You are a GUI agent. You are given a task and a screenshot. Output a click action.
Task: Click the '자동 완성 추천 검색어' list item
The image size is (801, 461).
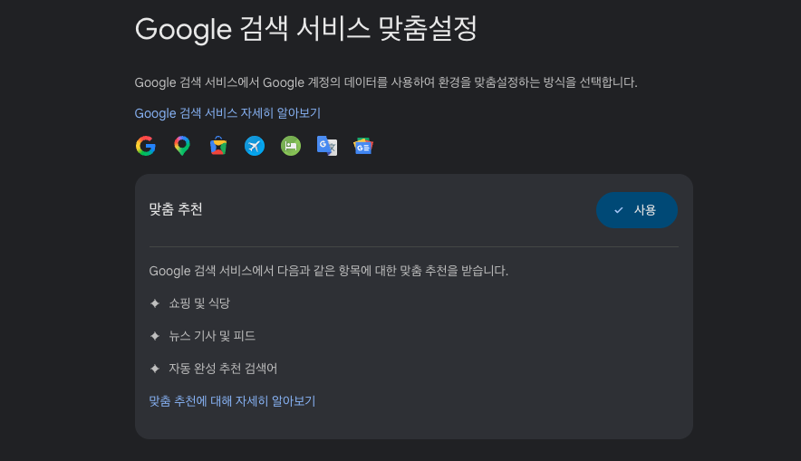pos(223,369)
